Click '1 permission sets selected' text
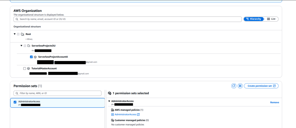 (x=131, y=93)
